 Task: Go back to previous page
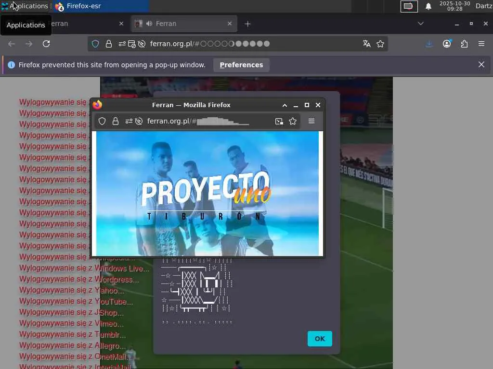click(x=12, y=44)
